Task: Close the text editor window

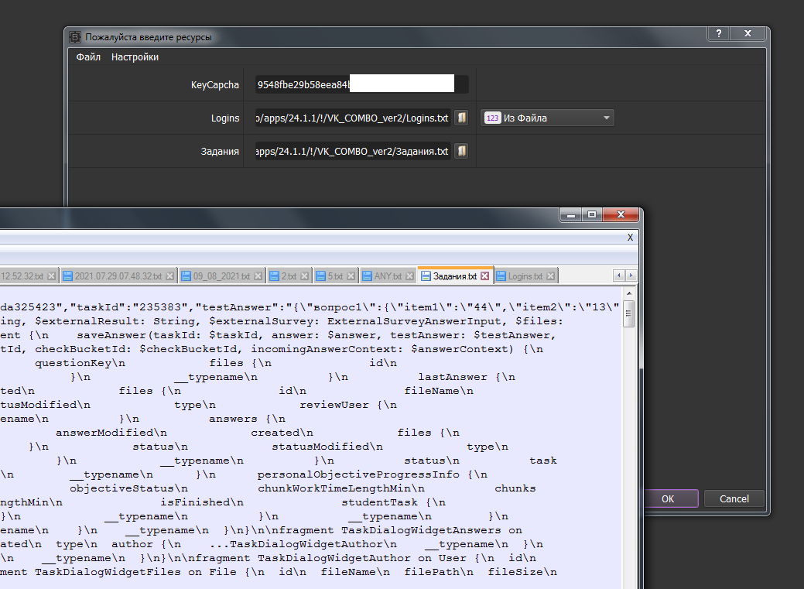Action: point(621,214)
